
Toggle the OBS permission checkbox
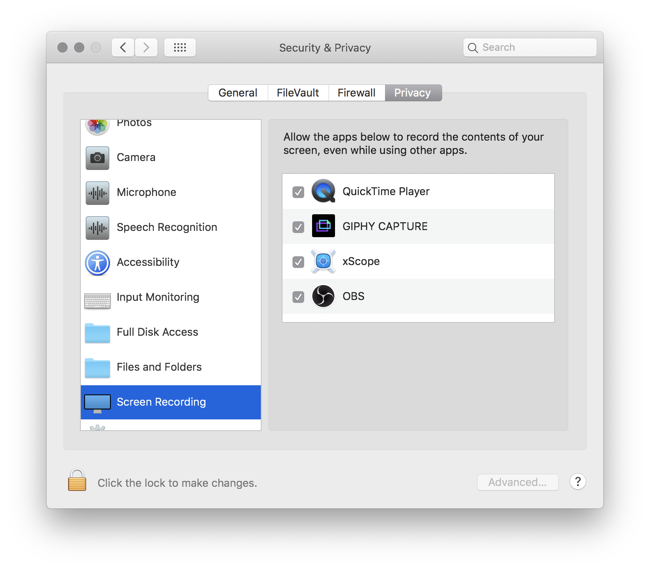(x=298, y=296)
